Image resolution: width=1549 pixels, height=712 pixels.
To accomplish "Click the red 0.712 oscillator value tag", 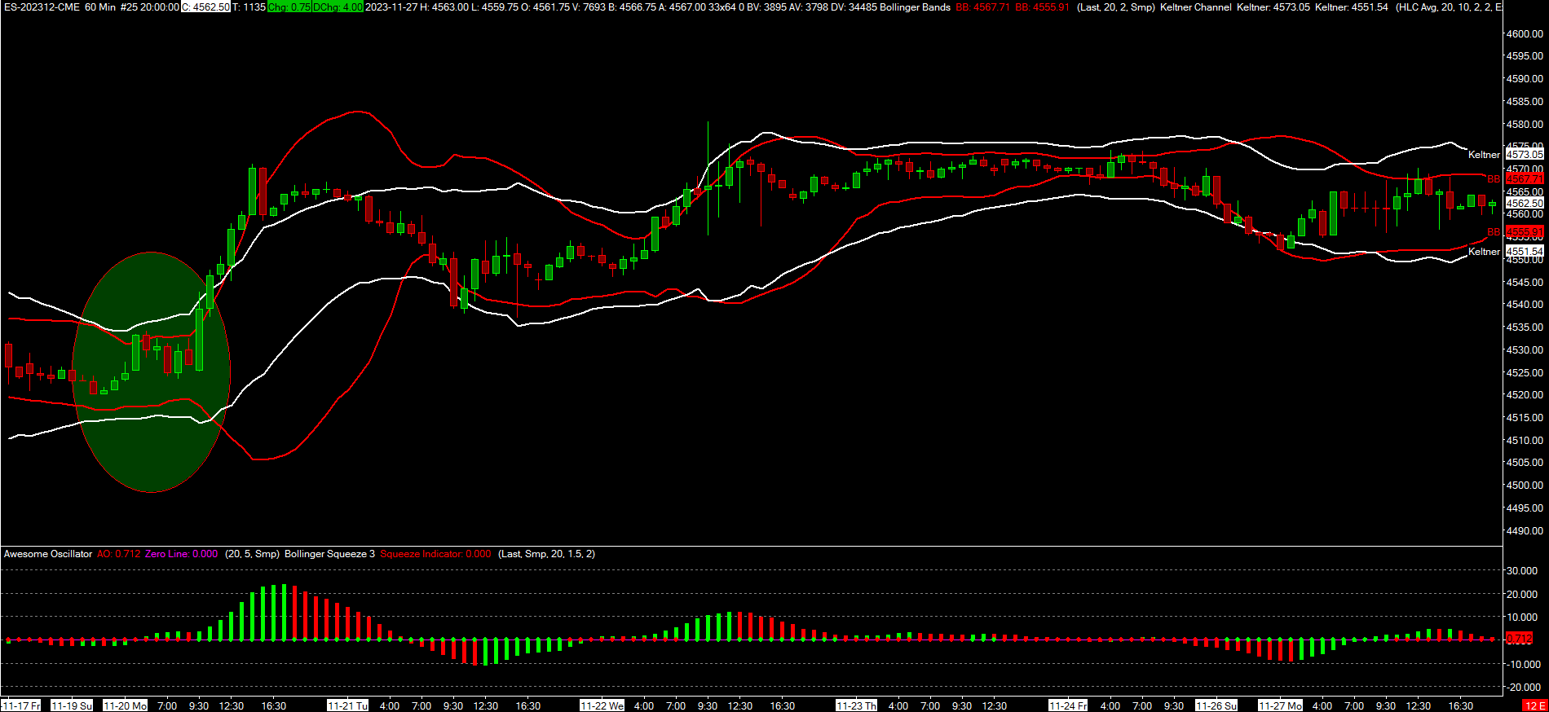I will [1520, 639].
